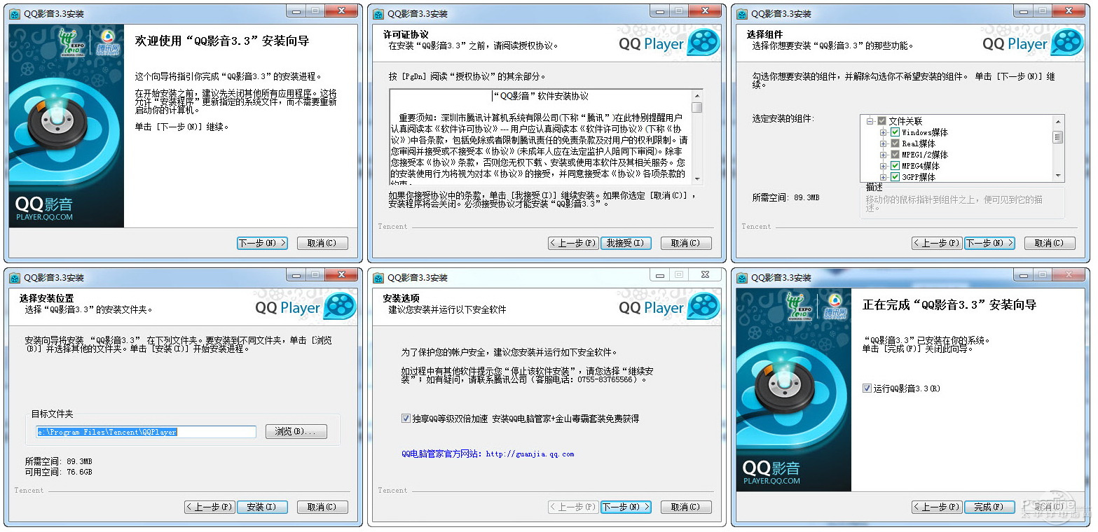Screen dimensions: 1098x532
Task: Click 所需空间: 89.3MB in the 选择安装位置 window
Action: point(58,461)
